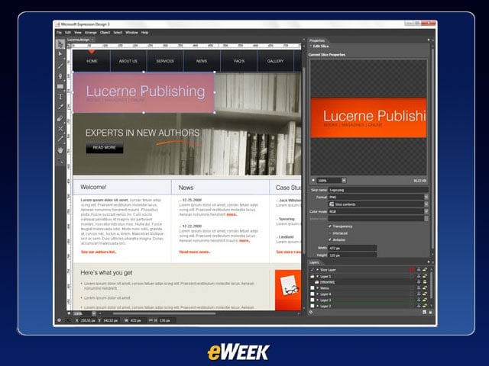The width and height of the screenshot is (489, 366).
Task: Hide the Slice Layer with eye icon
Action: (x=419, y=269)
